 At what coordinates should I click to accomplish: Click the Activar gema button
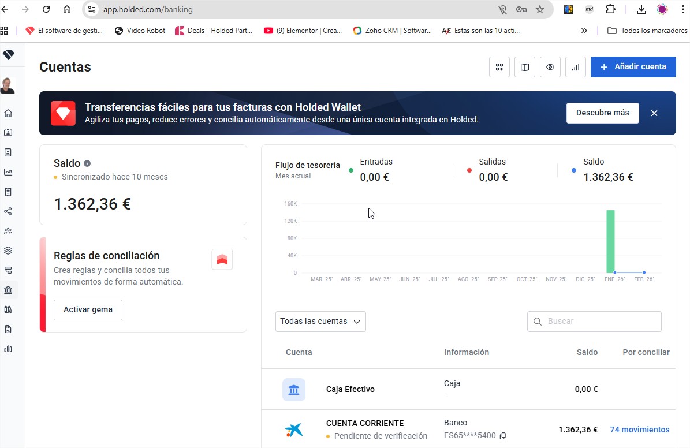88,310
